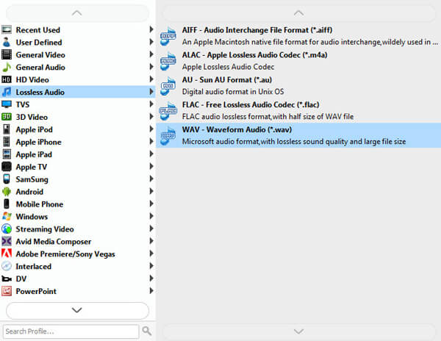Click the Mobile Phone icon

[7, 204]
